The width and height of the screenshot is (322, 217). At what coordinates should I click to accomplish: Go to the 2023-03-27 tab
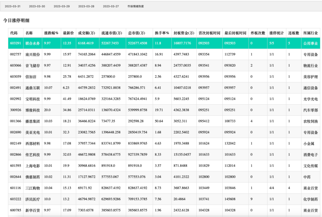111,6
